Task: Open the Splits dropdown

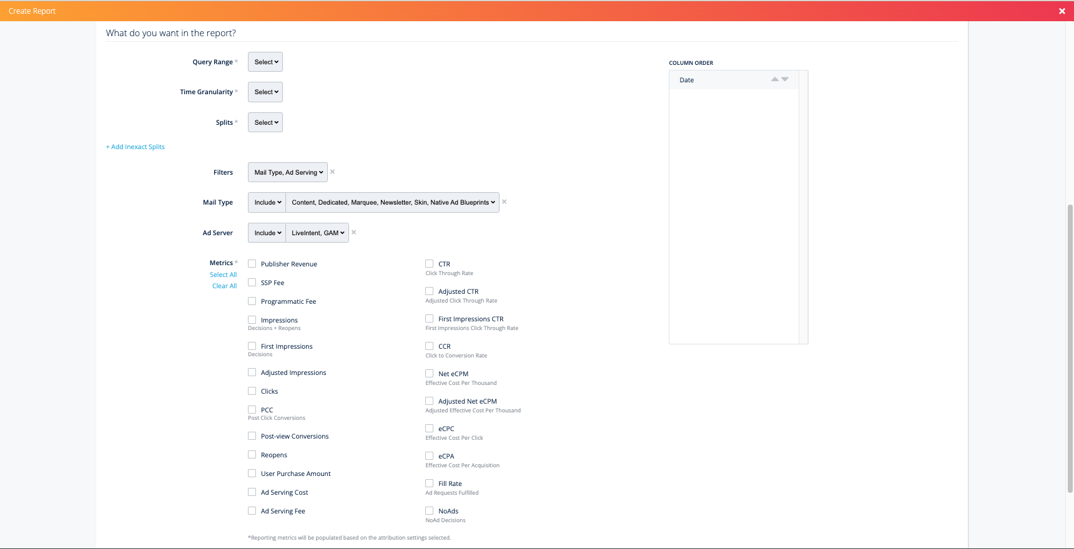Action: (265, 122)
